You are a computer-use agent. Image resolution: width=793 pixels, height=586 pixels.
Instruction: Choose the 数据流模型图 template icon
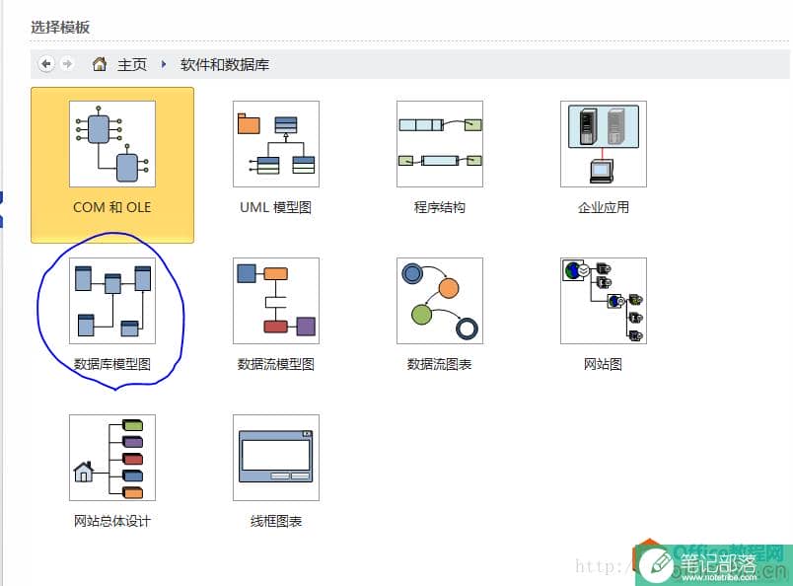point(276,301)
